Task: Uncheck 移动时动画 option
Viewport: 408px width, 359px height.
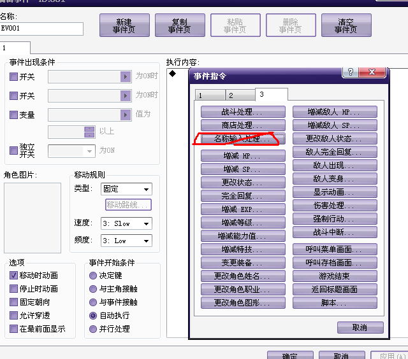Action: click(13, 276)
